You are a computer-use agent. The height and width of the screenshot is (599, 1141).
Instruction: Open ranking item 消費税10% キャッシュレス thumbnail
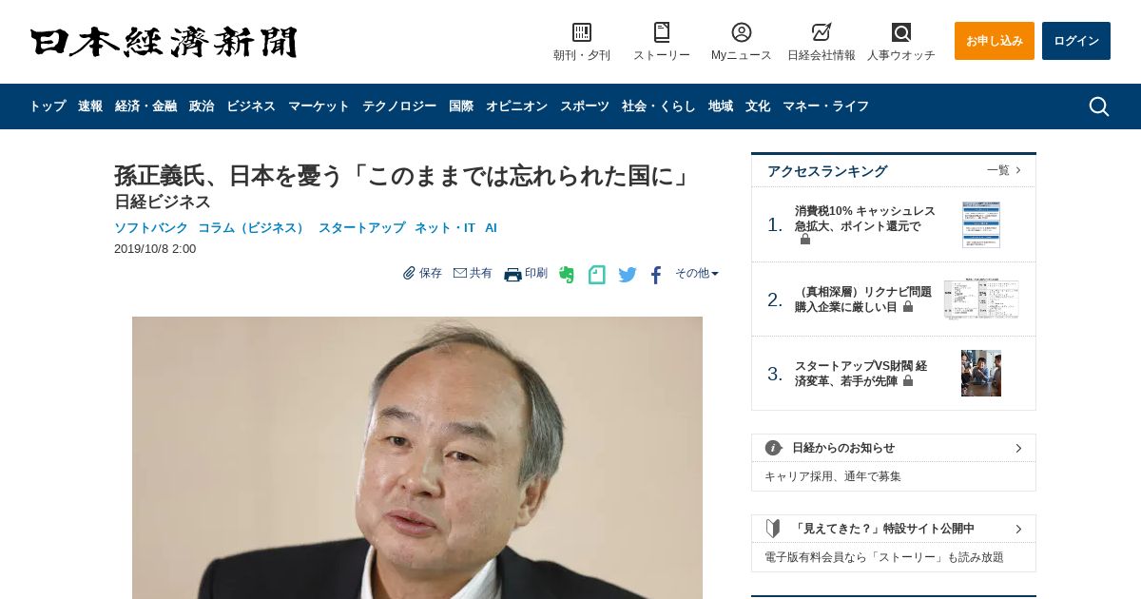(x=981, y=224)
